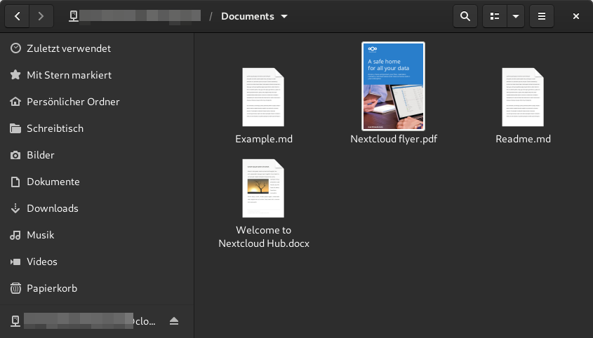The image size is (593, 338).
Task: Select the Nextcloud flyer.pdf thumbnail
Action: click(393, 86)
